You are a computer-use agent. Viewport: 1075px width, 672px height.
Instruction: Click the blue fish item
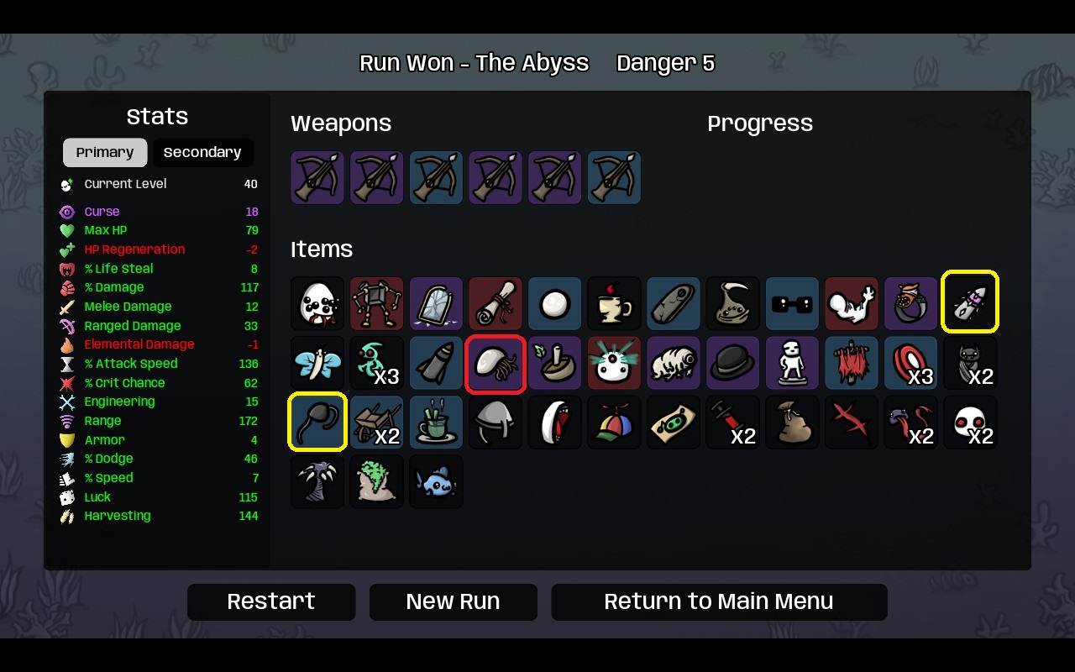pos(436,482)
